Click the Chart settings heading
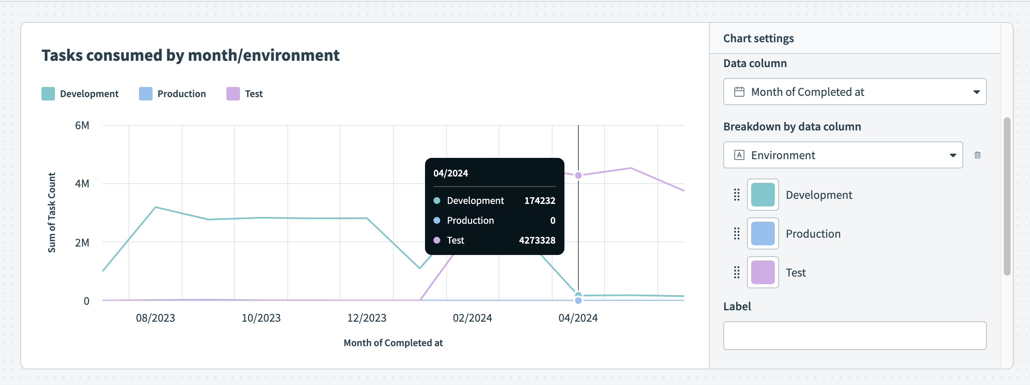The image size is (1030, 385). pyautogui.click(x=758, y=38)
